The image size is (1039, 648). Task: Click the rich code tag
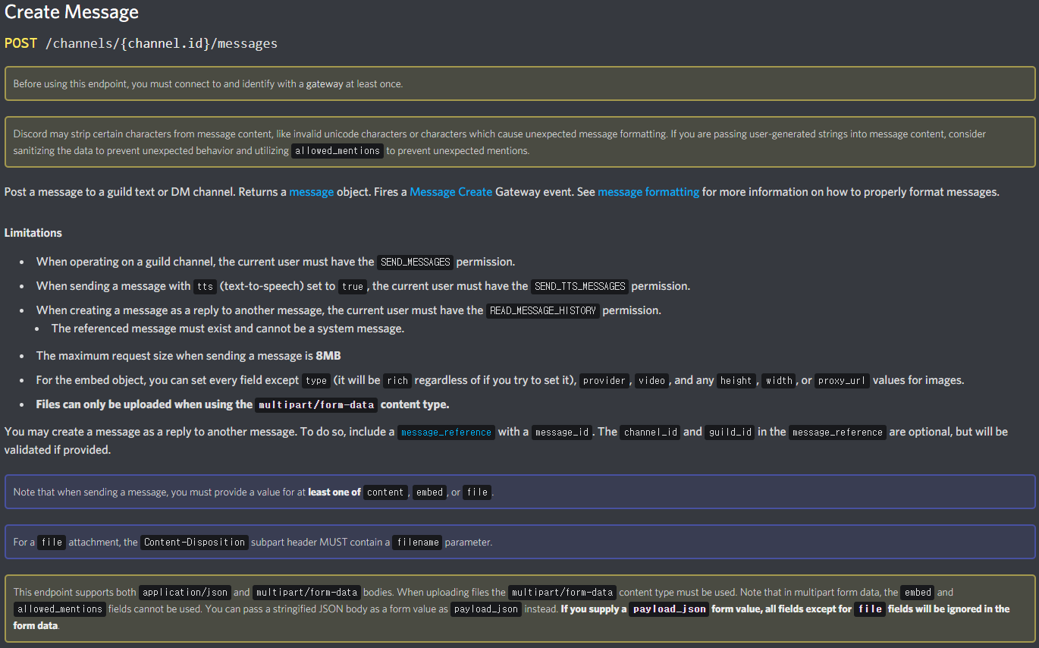click(x=397, y=381)
